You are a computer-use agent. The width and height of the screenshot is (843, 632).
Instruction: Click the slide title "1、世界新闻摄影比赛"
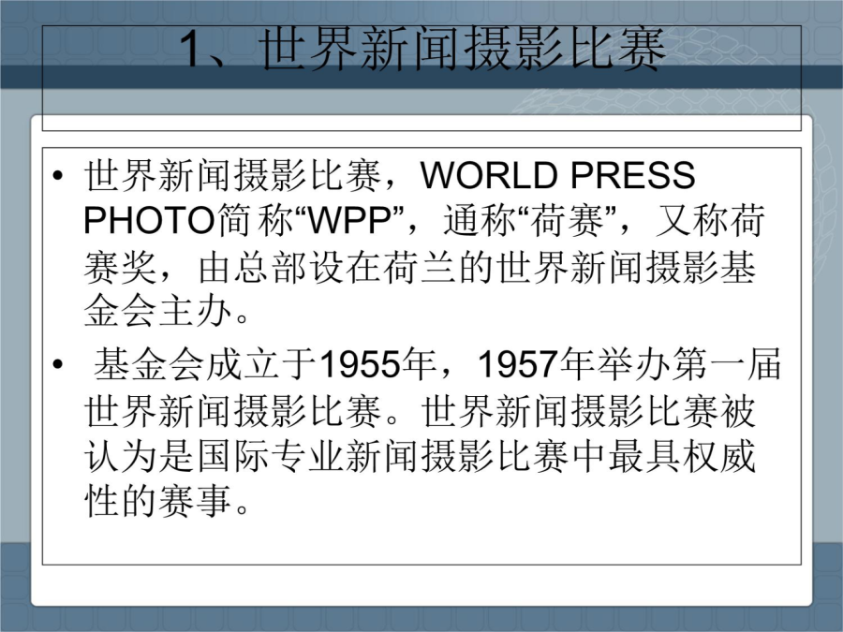coord(422,50)
